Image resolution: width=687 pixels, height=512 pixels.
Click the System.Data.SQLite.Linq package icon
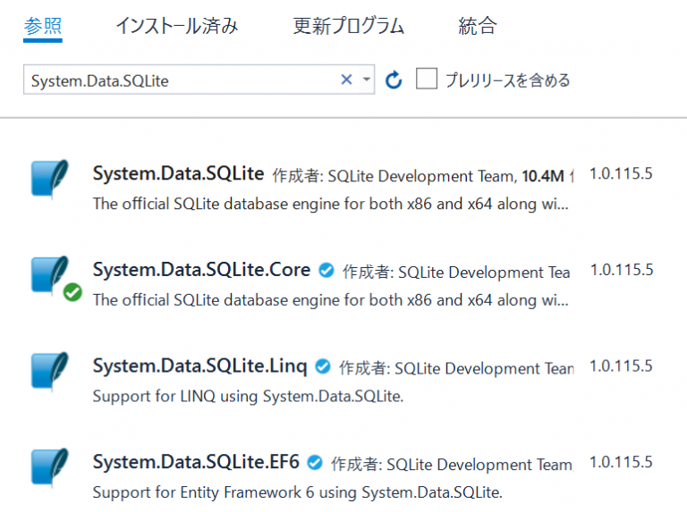pos(50,371)
